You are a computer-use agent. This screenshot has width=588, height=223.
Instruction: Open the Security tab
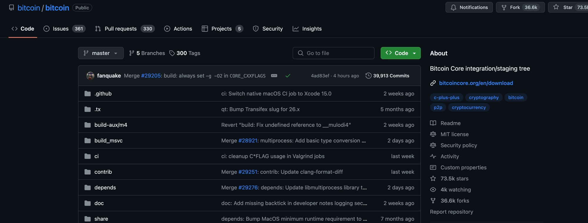pyautogui.click(x=268, y=29)
